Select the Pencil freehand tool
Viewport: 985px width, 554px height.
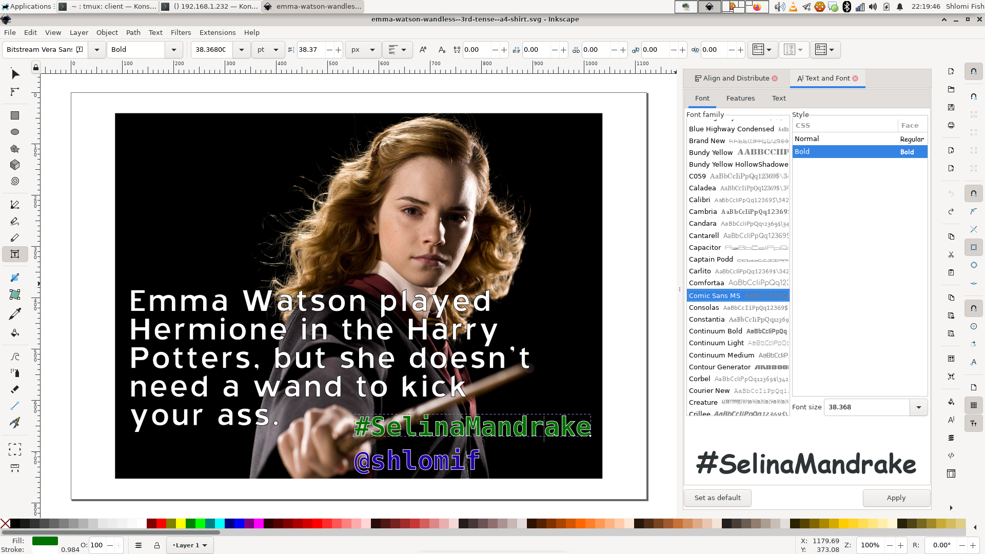click(15, 221)
